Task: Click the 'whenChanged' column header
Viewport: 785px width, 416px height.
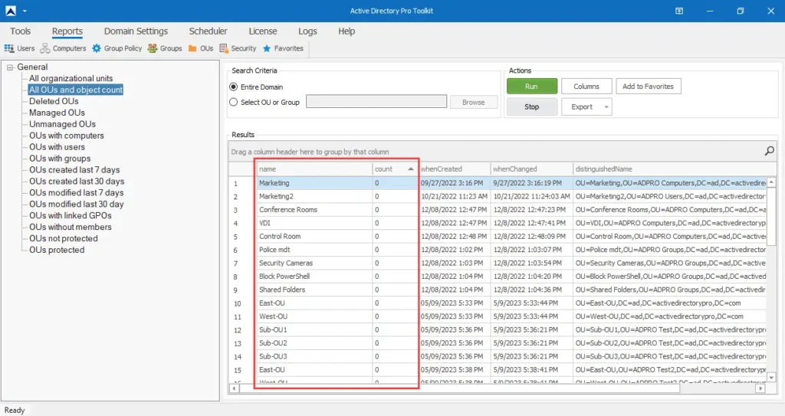Action: click(x=532, y=169)
